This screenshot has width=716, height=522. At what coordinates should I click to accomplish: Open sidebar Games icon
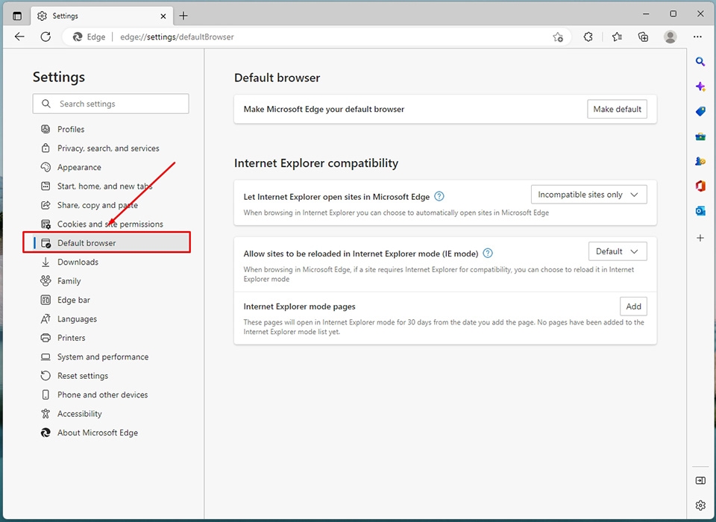(700, 161)
